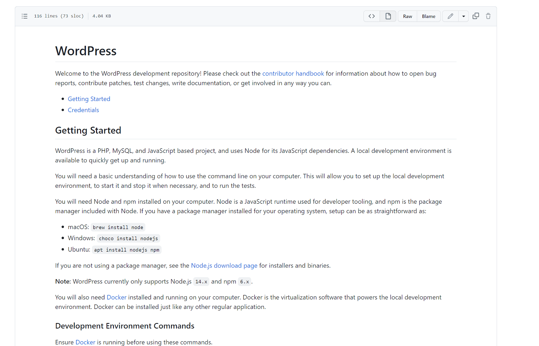Switch to source code view

click(372, 16)
